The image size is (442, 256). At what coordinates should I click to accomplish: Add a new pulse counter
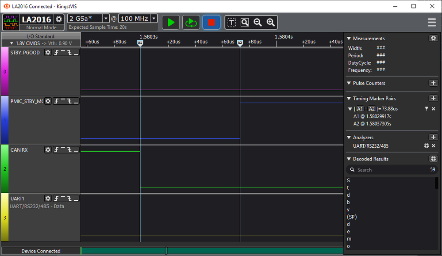pyautogui.click(x=433, y=83)
